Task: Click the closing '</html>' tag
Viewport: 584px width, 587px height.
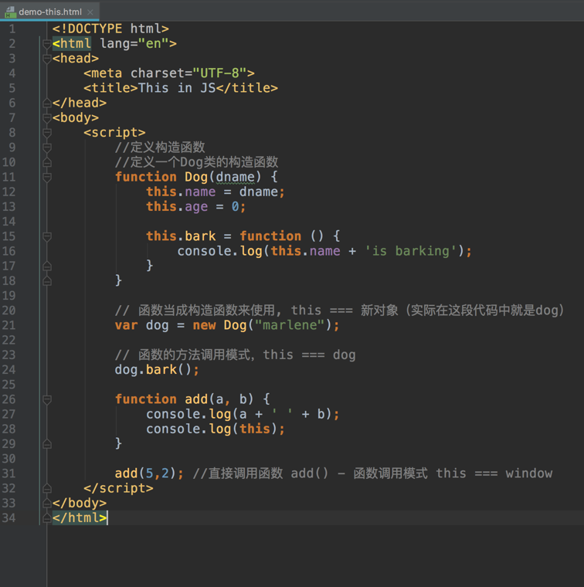Action: pos(80,518)
